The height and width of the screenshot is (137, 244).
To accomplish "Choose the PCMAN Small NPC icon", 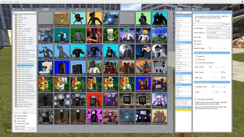I will point(143,35).
